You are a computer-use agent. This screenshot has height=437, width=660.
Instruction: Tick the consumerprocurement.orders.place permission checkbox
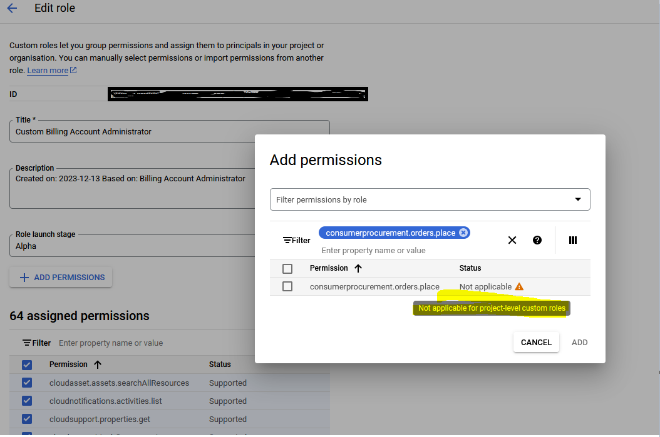[x=287, y=286]
